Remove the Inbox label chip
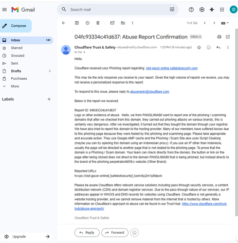This screenshot has width=238, height=243. point(200,37)
